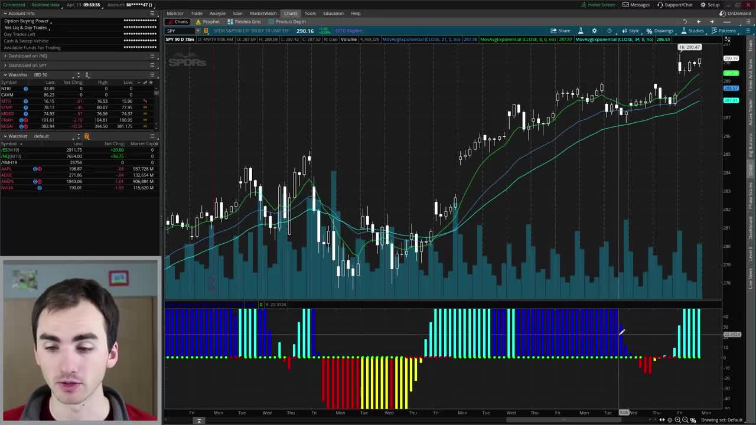Open the chart time frame clock icon
Screen dimensions: 756x425
tap(610, 31)
